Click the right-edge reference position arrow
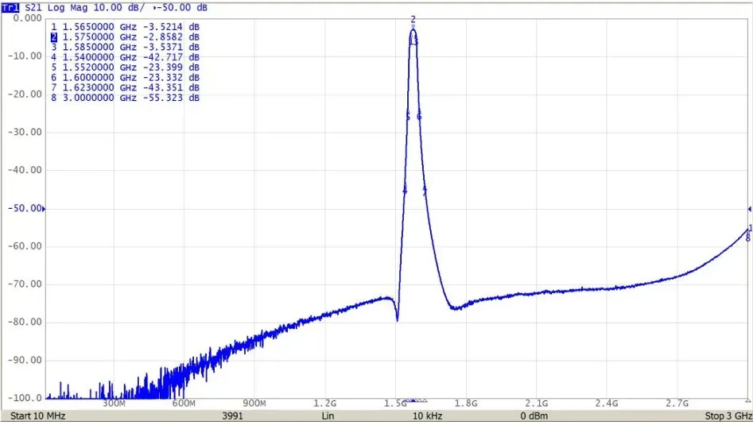The image size is (753, 425). pos(749,209)
